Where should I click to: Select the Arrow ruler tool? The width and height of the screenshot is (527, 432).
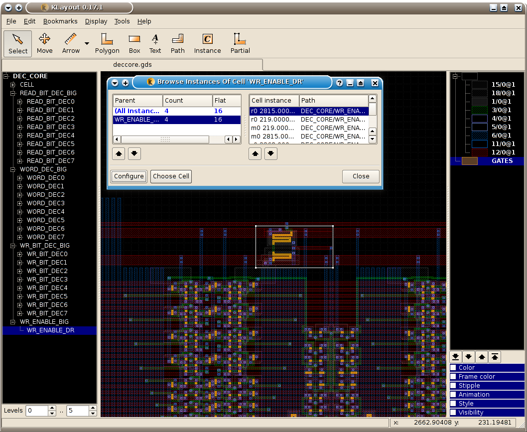click(x=71, y=43)
